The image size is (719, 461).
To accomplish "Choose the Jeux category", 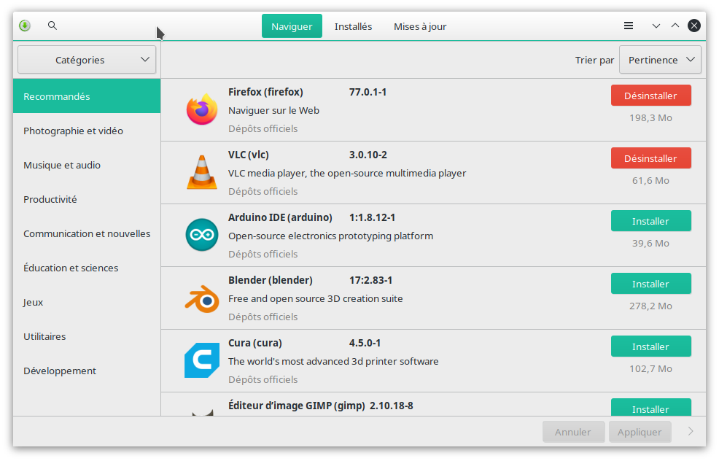I will click(34, 302).
